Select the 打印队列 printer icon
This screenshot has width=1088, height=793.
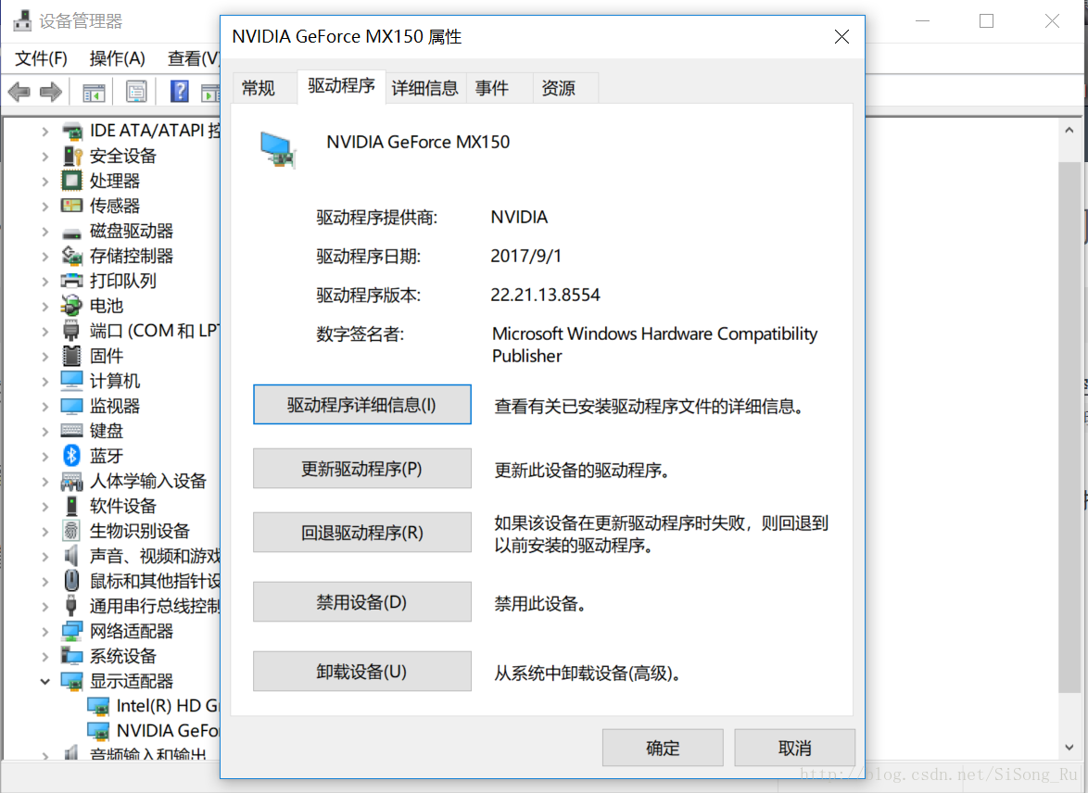point(71,281)
